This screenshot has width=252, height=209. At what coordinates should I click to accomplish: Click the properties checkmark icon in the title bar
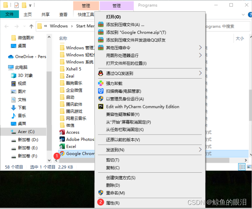17,5
